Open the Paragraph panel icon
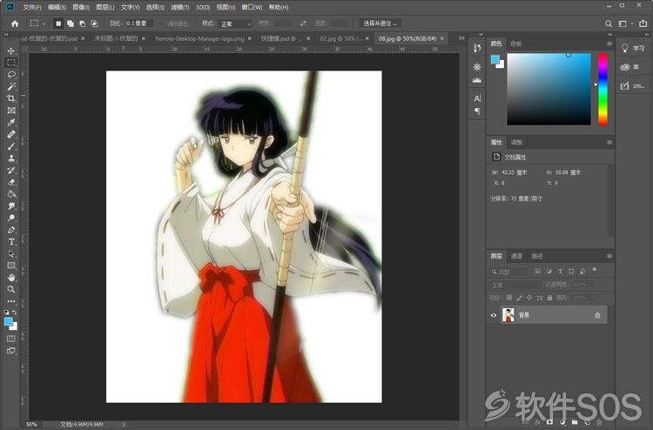The image size is (653, 430). pos(477,111)
